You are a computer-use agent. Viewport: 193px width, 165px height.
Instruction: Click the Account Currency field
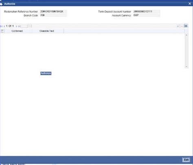tap(146, 15)
